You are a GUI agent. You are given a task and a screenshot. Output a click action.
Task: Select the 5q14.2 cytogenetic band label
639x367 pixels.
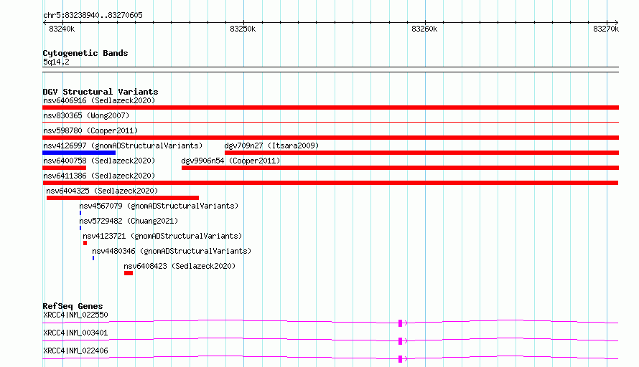coord(56,62)
